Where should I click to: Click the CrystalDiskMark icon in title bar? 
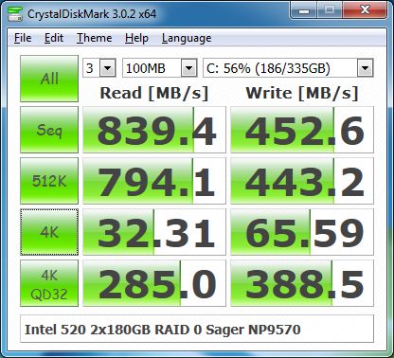tap(14, 13)
